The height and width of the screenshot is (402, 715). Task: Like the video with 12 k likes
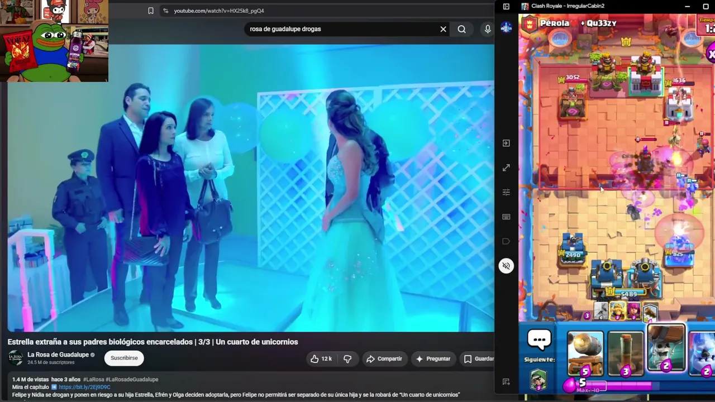321,358
